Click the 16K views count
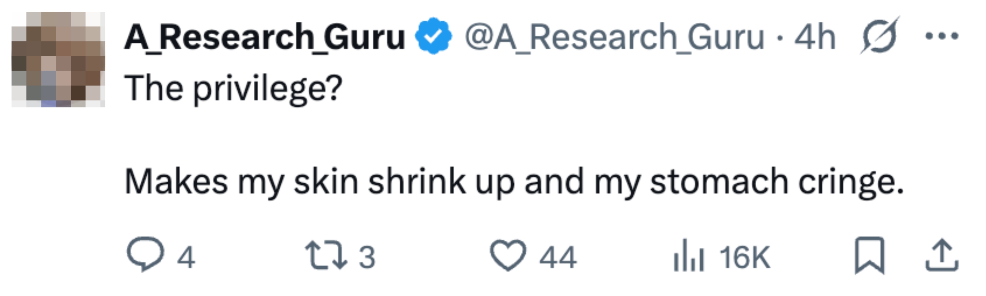 [744, 257]
